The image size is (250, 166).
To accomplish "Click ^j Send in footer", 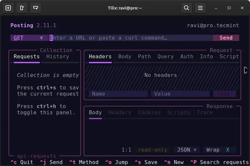I will click(51, 162).
